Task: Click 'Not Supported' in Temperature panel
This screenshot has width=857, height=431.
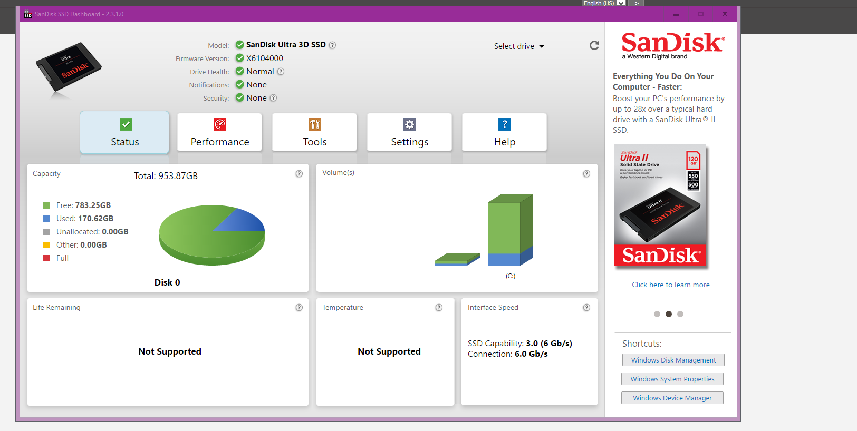Action: point(389,351)
